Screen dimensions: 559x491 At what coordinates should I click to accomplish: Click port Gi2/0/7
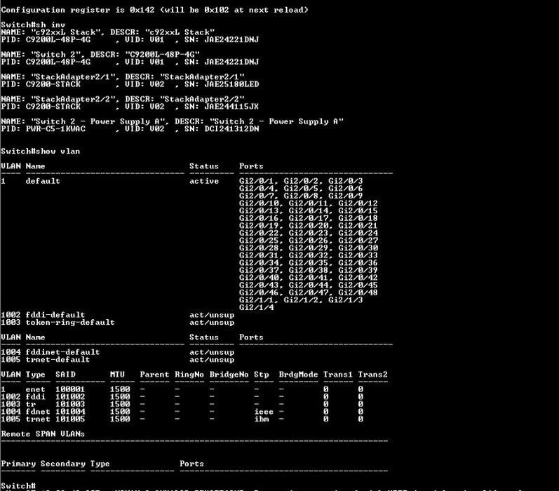tap(256, 196)
